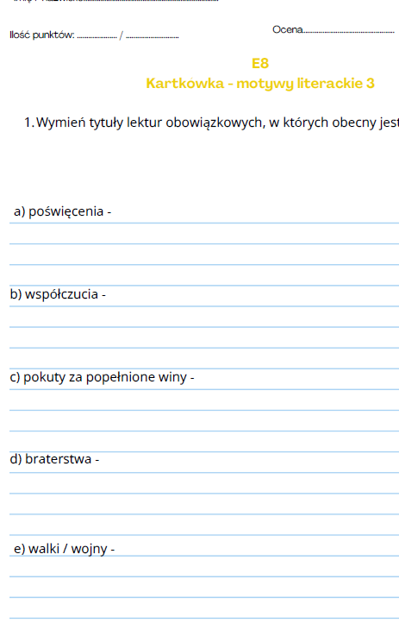
Task: Click the 'd) braterstwa -' line
Action: tap(54, 459)
